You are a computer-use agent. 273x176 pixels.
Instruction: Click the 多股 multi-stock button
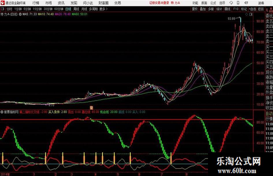(211, 9)
